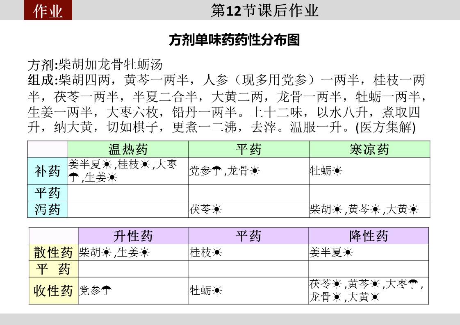Click umbrella icon after 大枣 in 收性药 row

pos(413,284)
